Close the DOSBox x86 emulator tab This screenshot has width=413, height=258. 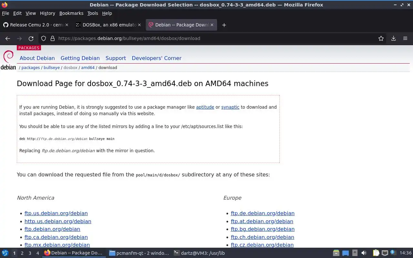[x=139, y=25]
